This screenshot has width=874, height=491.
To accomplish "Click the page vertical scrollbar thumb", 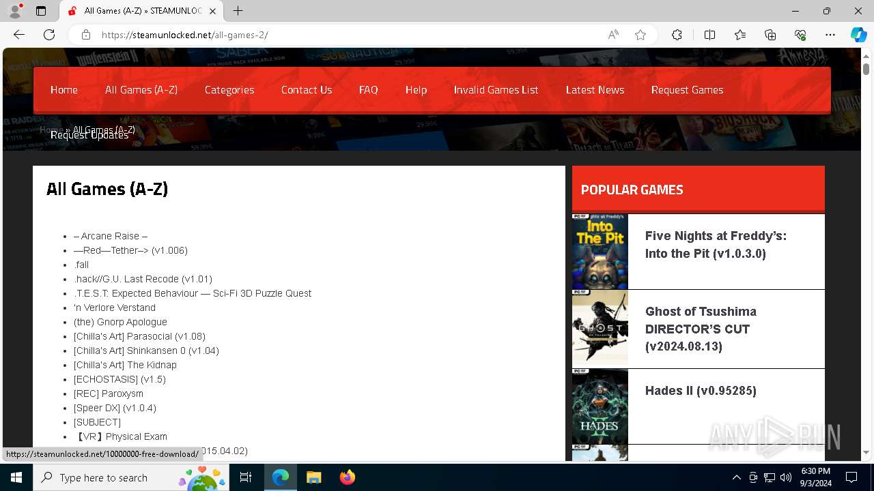I will pyautogui.click(x=866, y=68).
